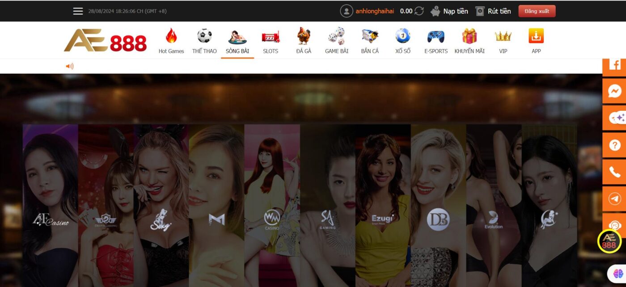This screenshot has height=287, width=626.
Task: Toggle the announcement speaker icon
Action: point(70,66)
